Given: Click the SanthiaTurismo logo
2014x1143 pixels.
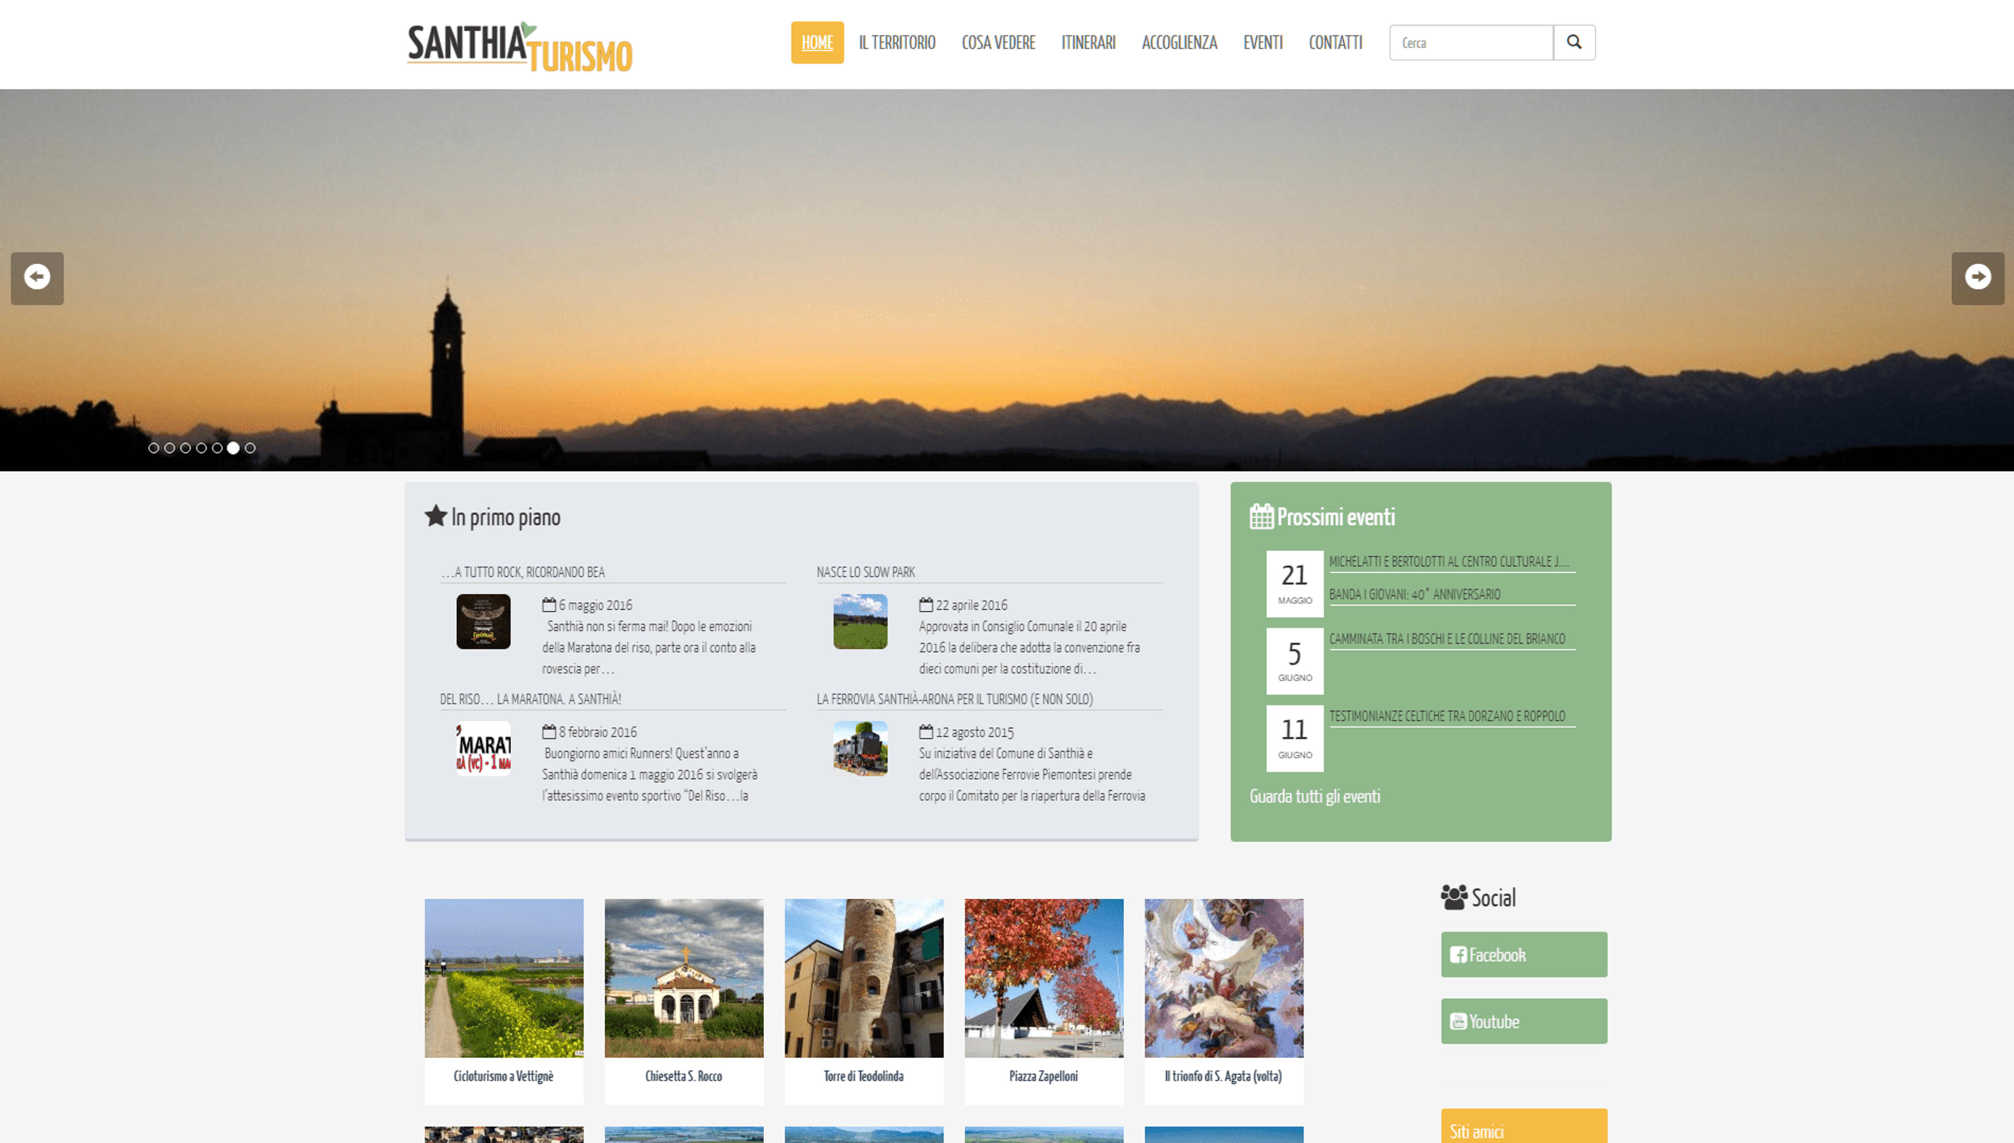Looking at the screenshot, I should tap(519, 46).
